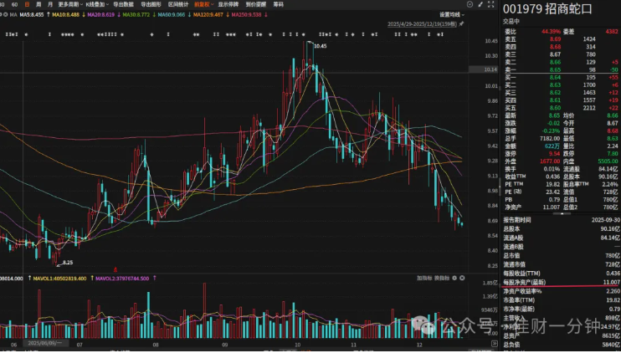
Task: Switch to 日 daily K-line period
Action: [27, 4]
